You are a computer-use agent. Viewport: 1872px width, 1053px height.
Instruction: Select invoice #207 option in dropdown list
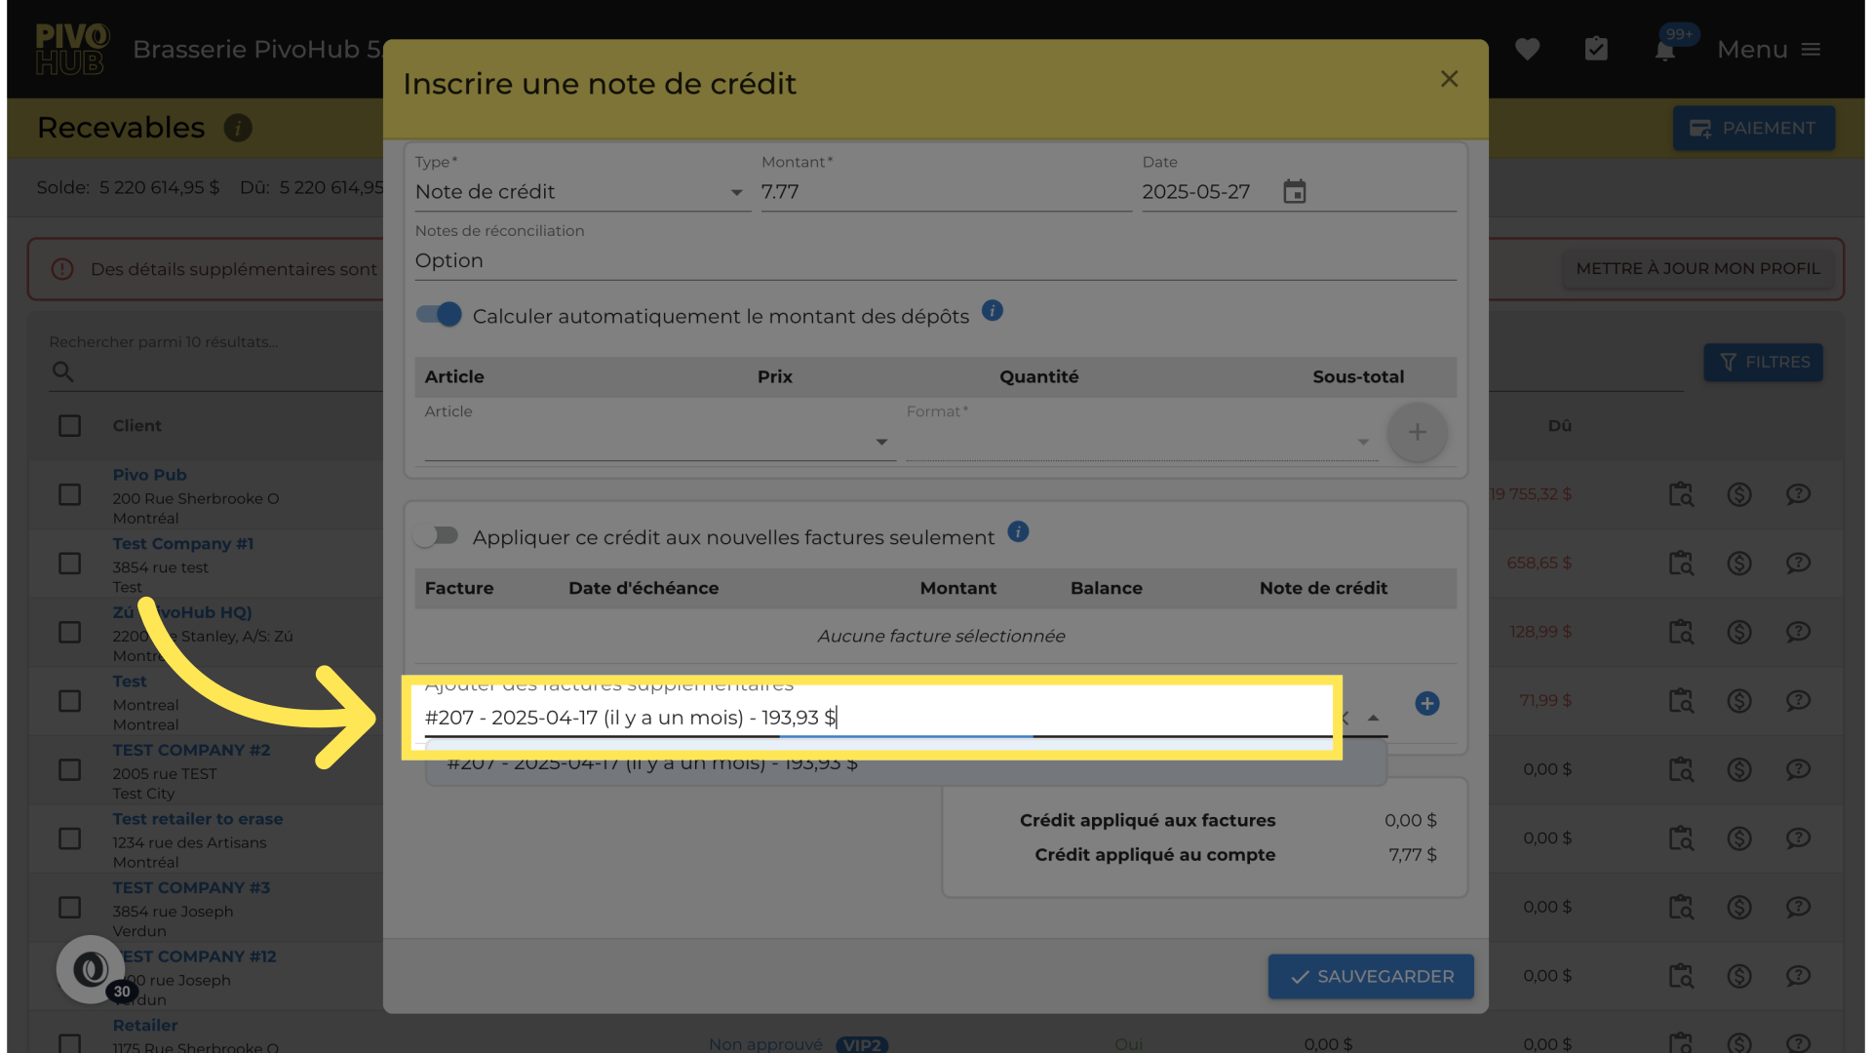(651, 766)
